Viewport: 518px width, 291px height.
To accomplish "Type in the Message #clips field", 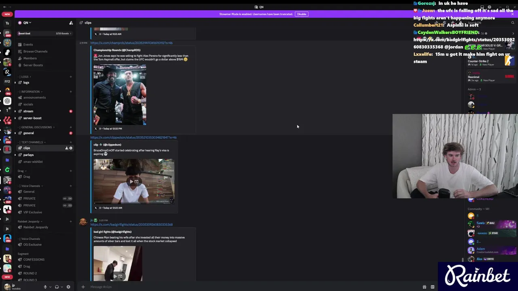I will pyautogui.click(x=251, y=287).
